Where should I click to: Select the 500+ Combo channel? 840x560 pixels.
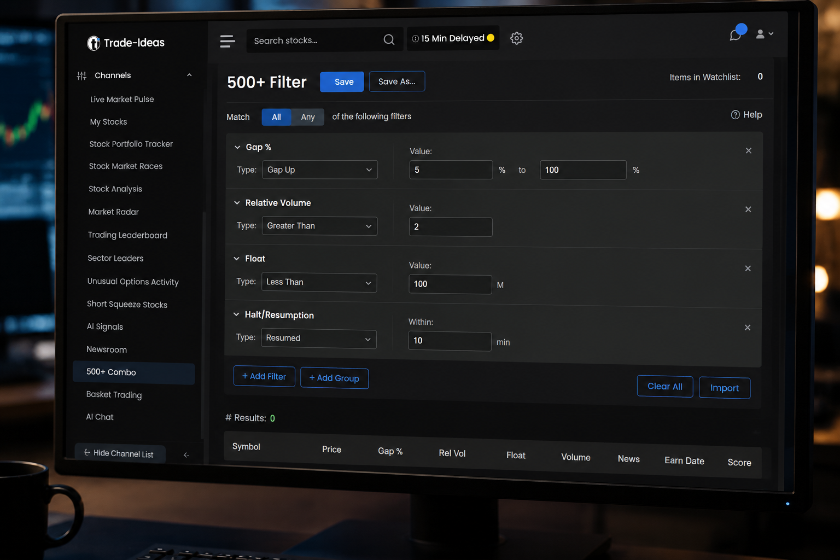pos(133,373)
